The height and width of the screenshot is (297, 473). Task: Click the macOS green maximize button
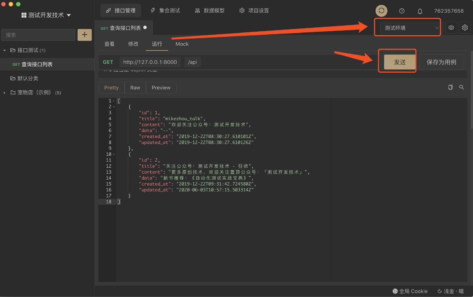[18, 4]
